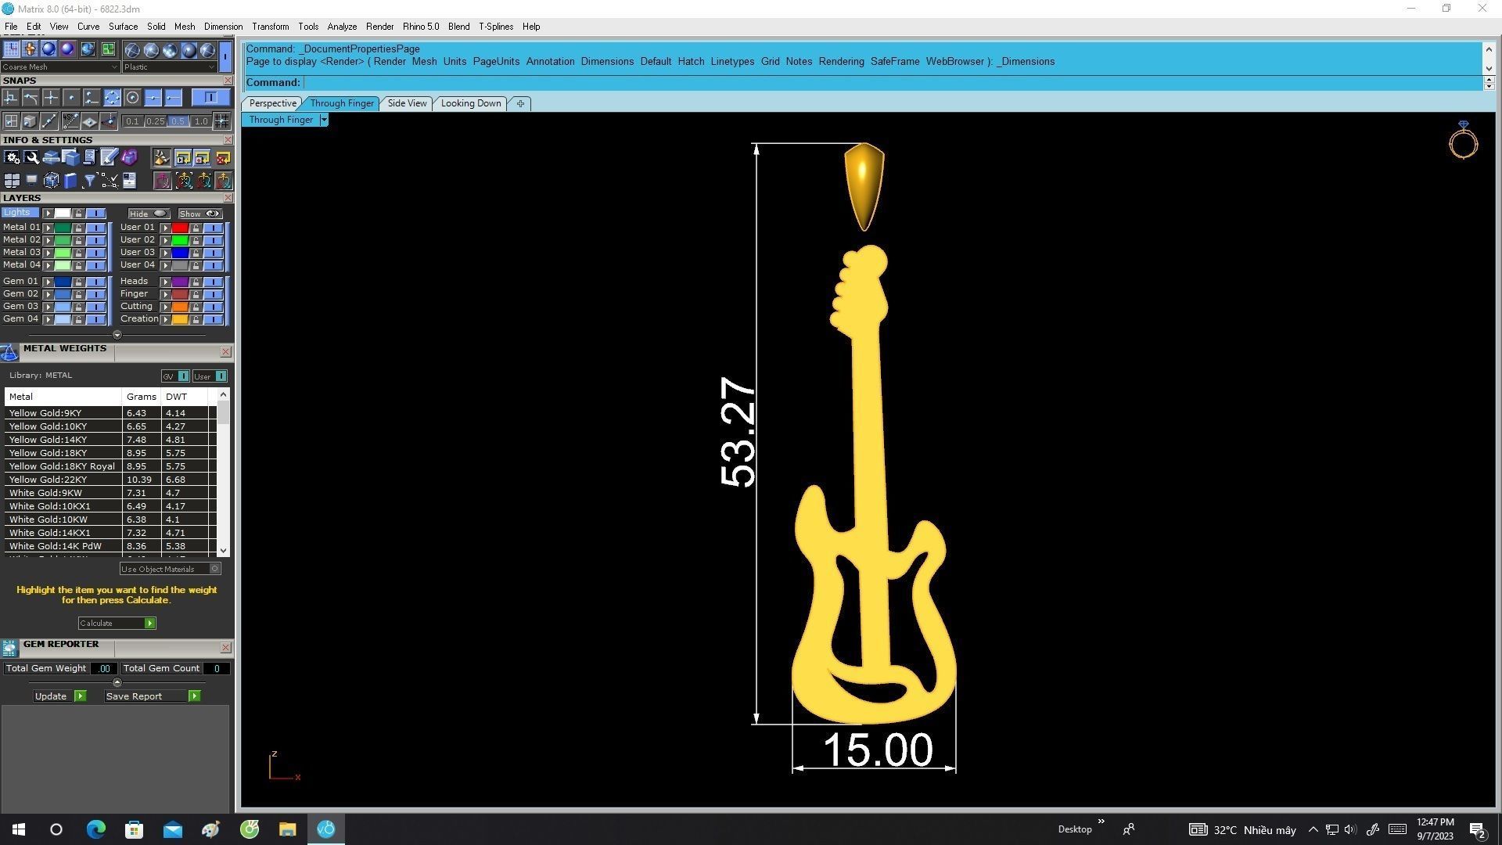Viewport: 1502px width, 845px height.
Task: Toggle the lock on Metal 02 layer
Action: click(78, 240)
